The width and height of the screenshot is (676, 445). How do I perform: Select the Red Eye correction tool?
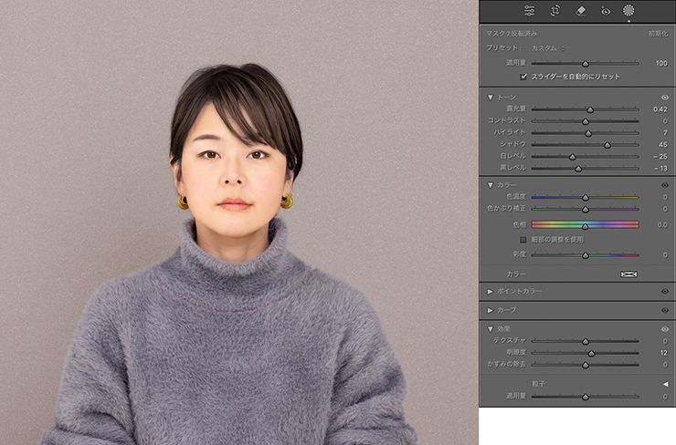point(605,11)
